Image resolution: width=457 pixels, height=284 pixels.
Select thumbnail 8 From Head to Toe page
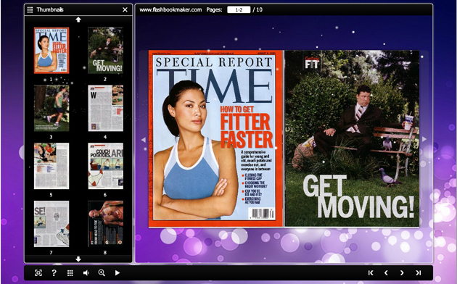tap(105, 224)
